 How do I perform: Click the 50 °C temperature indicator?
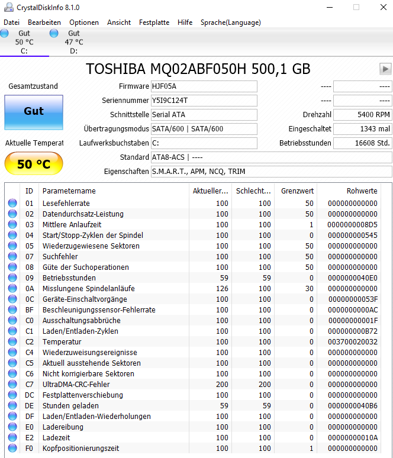pos(34,163)
